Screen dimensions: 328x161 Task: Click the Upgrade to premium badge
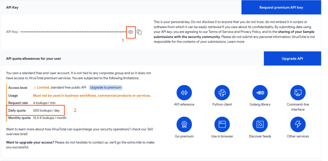click(x=106, y=87)
